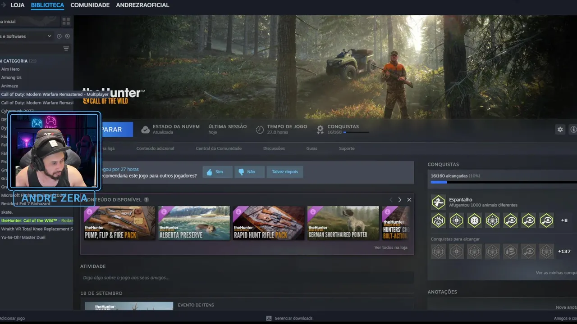
Task: Open the Amigos e chat button at the bottom right
Action: point(565,318)
